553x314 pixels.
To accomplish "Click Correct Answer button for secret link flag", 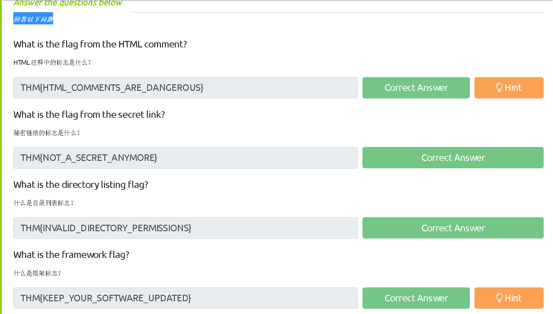I will [x=453, y=158].
